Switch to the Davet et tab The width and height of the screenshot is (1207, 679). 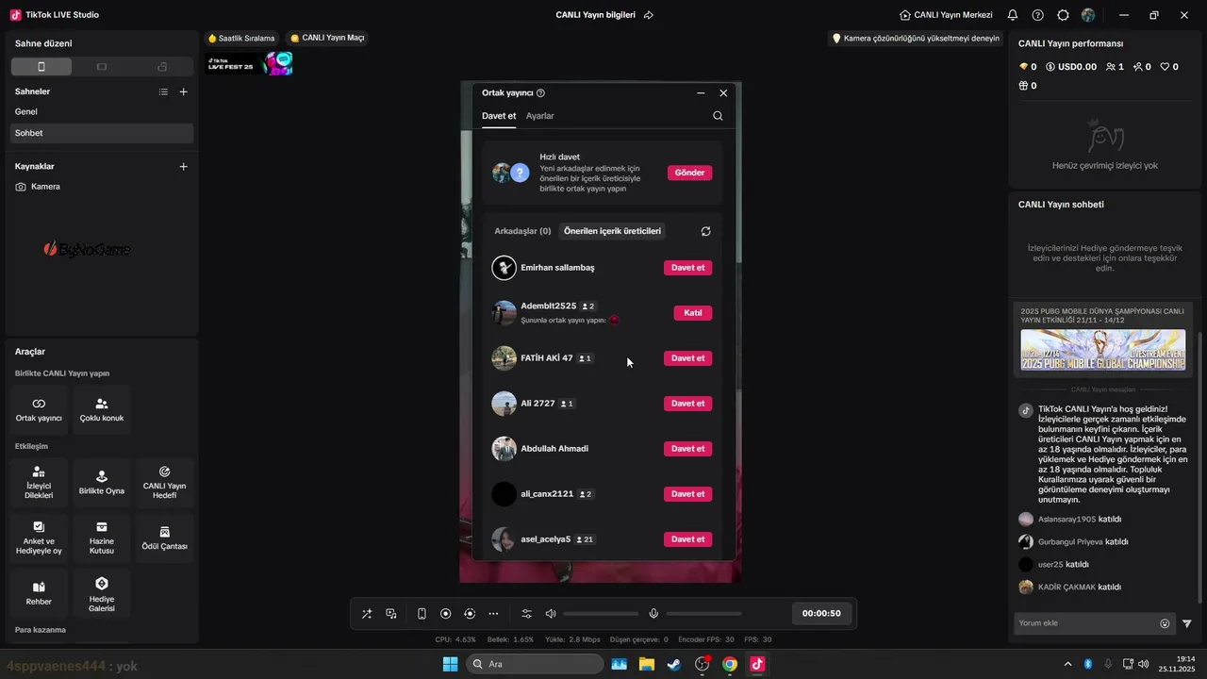(499, 116)
